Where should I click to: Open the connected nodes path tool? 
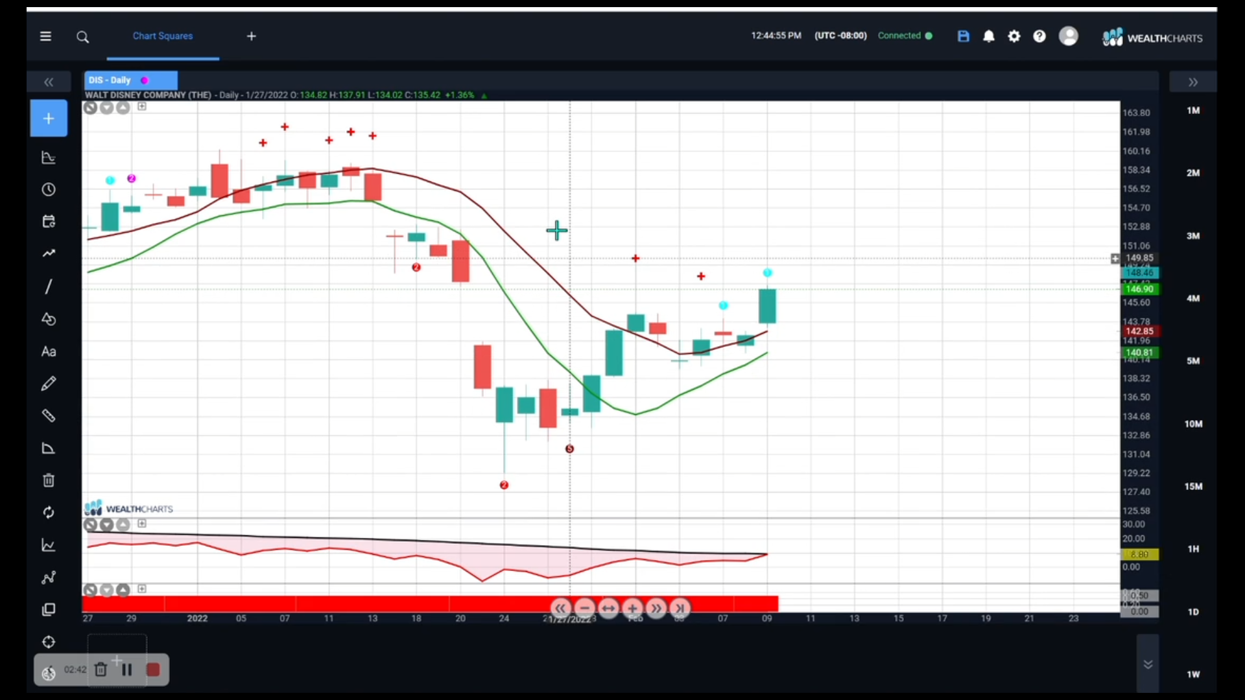(x=49, y=577)
